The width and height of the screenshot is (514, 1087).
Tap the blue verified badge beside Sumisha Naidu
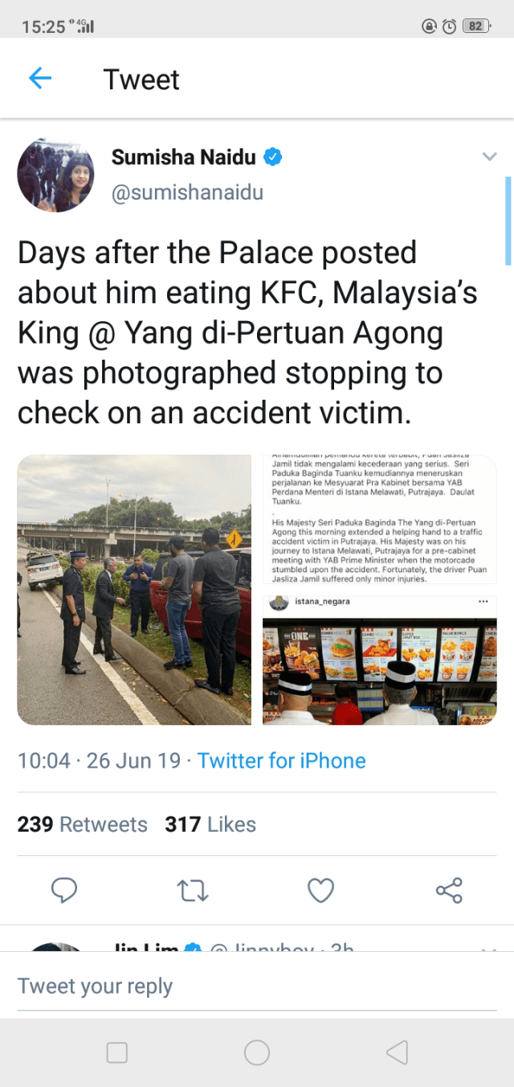(x=273, y=157)
